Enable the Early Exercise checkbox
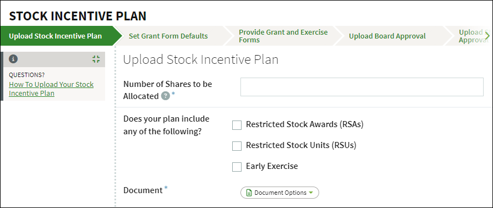 237,167
